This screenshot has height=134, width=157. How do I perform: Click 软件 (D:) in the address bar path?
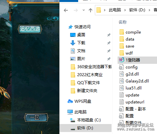pyautogui.click(x=137, y=10)
